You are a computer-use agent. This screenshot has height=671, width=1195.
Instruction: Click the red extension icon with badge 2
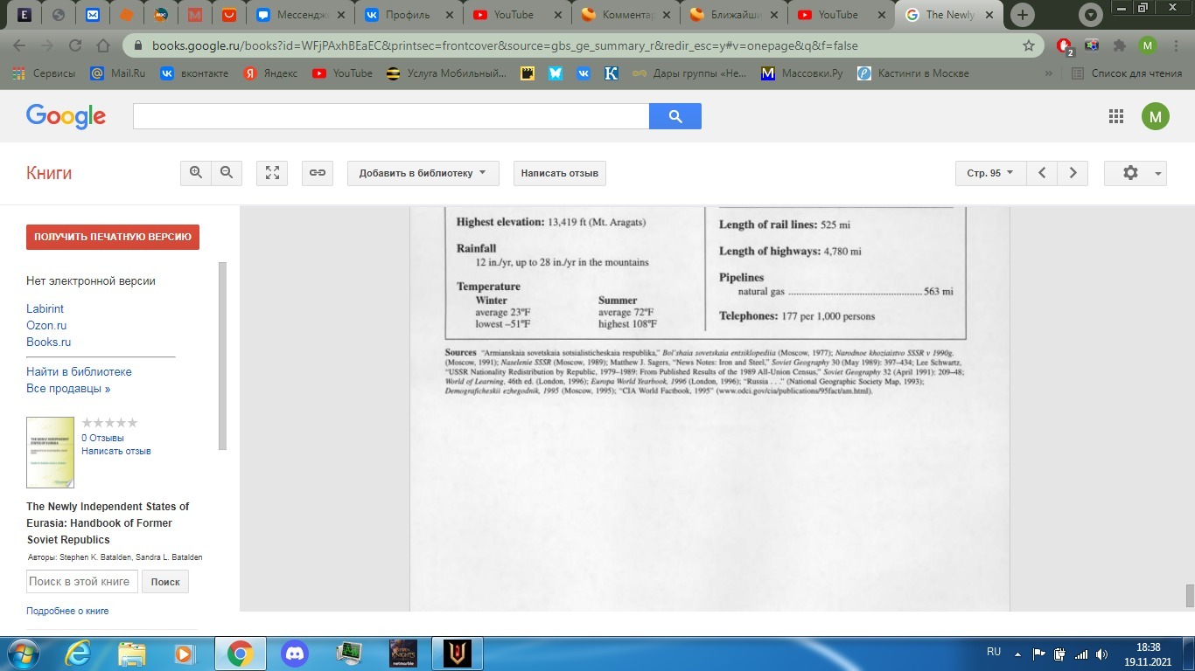[1065, 46]
